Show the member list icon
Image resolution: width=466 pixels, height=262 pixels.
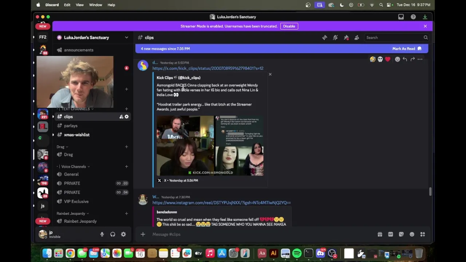tap(357, 37)
